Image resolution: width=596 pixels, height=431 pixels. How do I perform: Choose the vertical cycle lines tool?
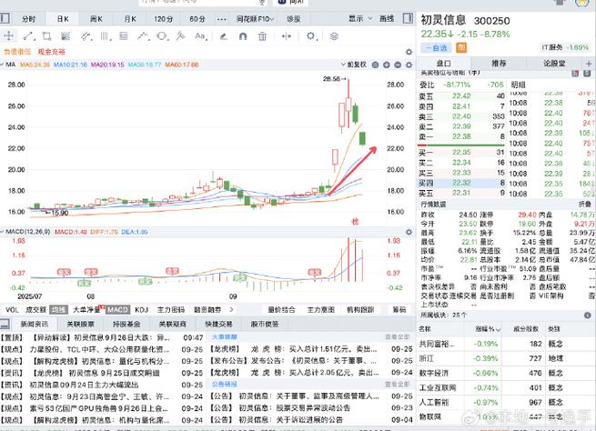(x=106, y=36)
